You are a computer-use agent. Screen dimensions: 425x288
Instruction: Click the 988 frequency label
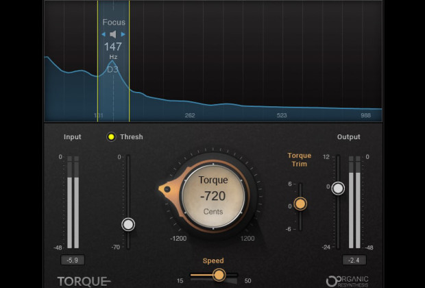pos(365,115)
